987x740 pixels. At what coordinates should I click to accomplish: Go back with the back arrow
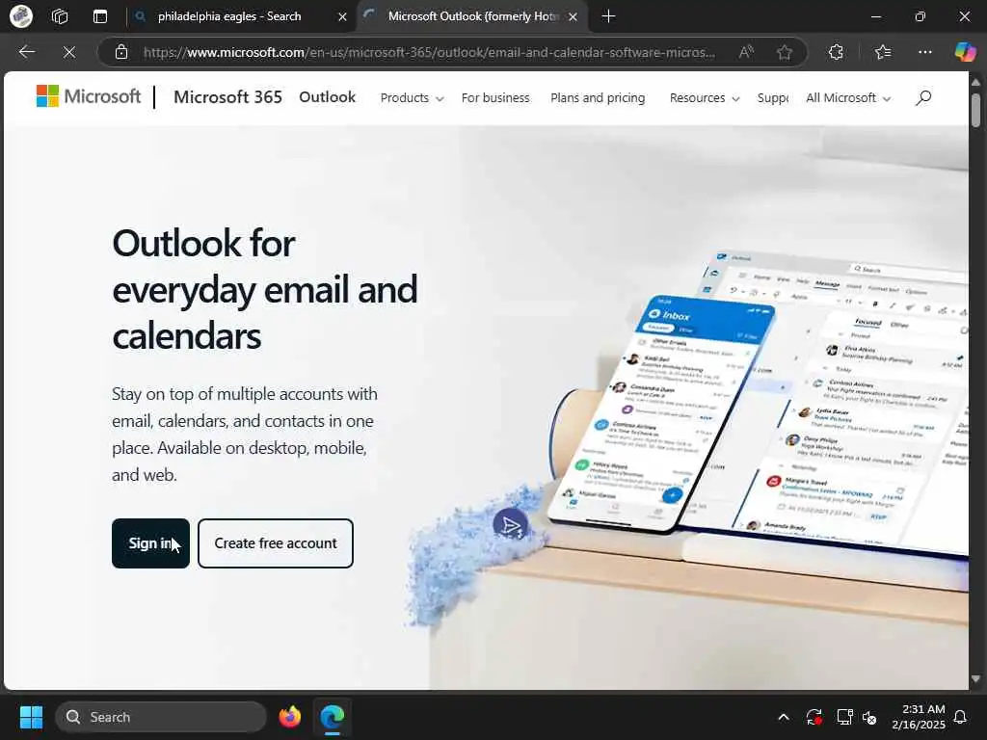[x=27, y=52]
